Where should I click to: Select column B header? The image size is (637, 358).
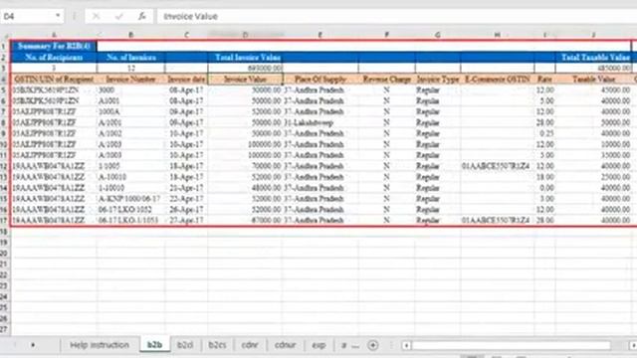coord(130,36)
